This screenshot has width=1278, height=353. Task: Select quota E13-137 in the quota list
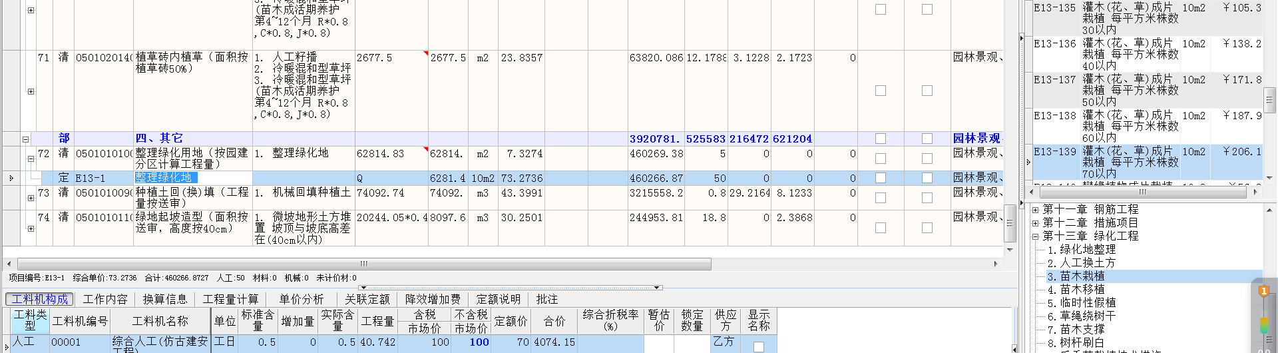click(x=1148, y=91)
